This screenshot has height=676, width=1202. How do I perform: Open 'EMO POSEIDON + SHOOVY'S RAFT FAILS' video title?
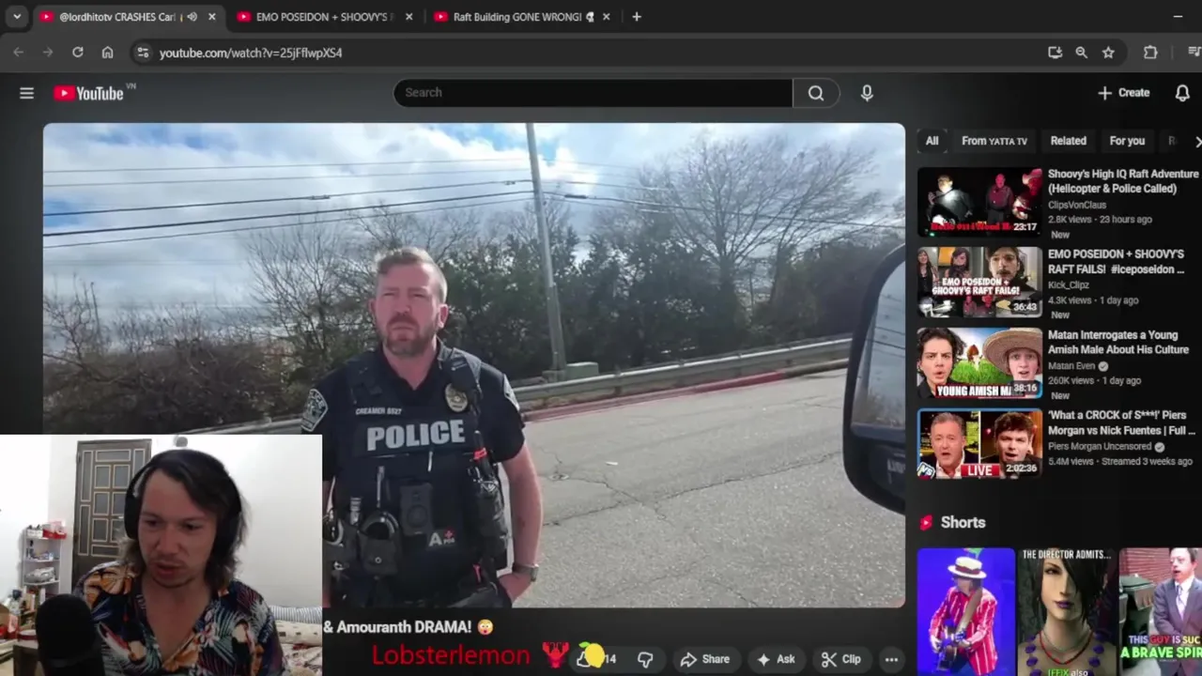coord(1116,261)
